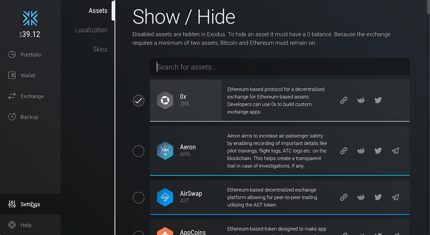Open the Aeron Twitter icon
The width and height of the screenshot is (430, 235).
(x=378, y=151)
